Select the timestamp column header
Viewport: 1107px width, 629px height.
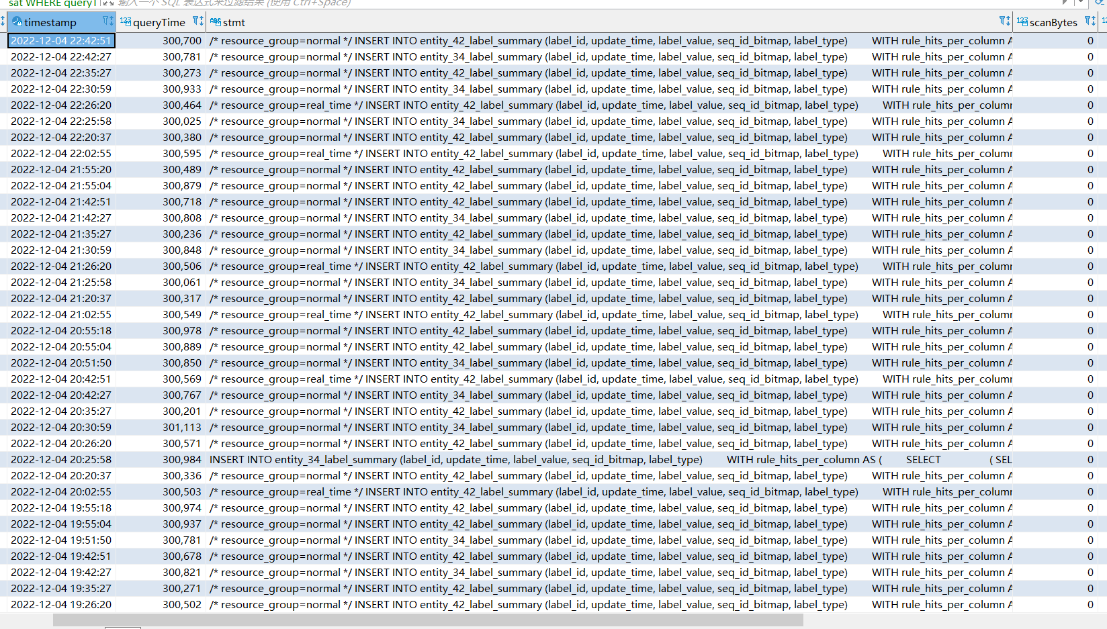pyautogui.click(x=61, y=22)
